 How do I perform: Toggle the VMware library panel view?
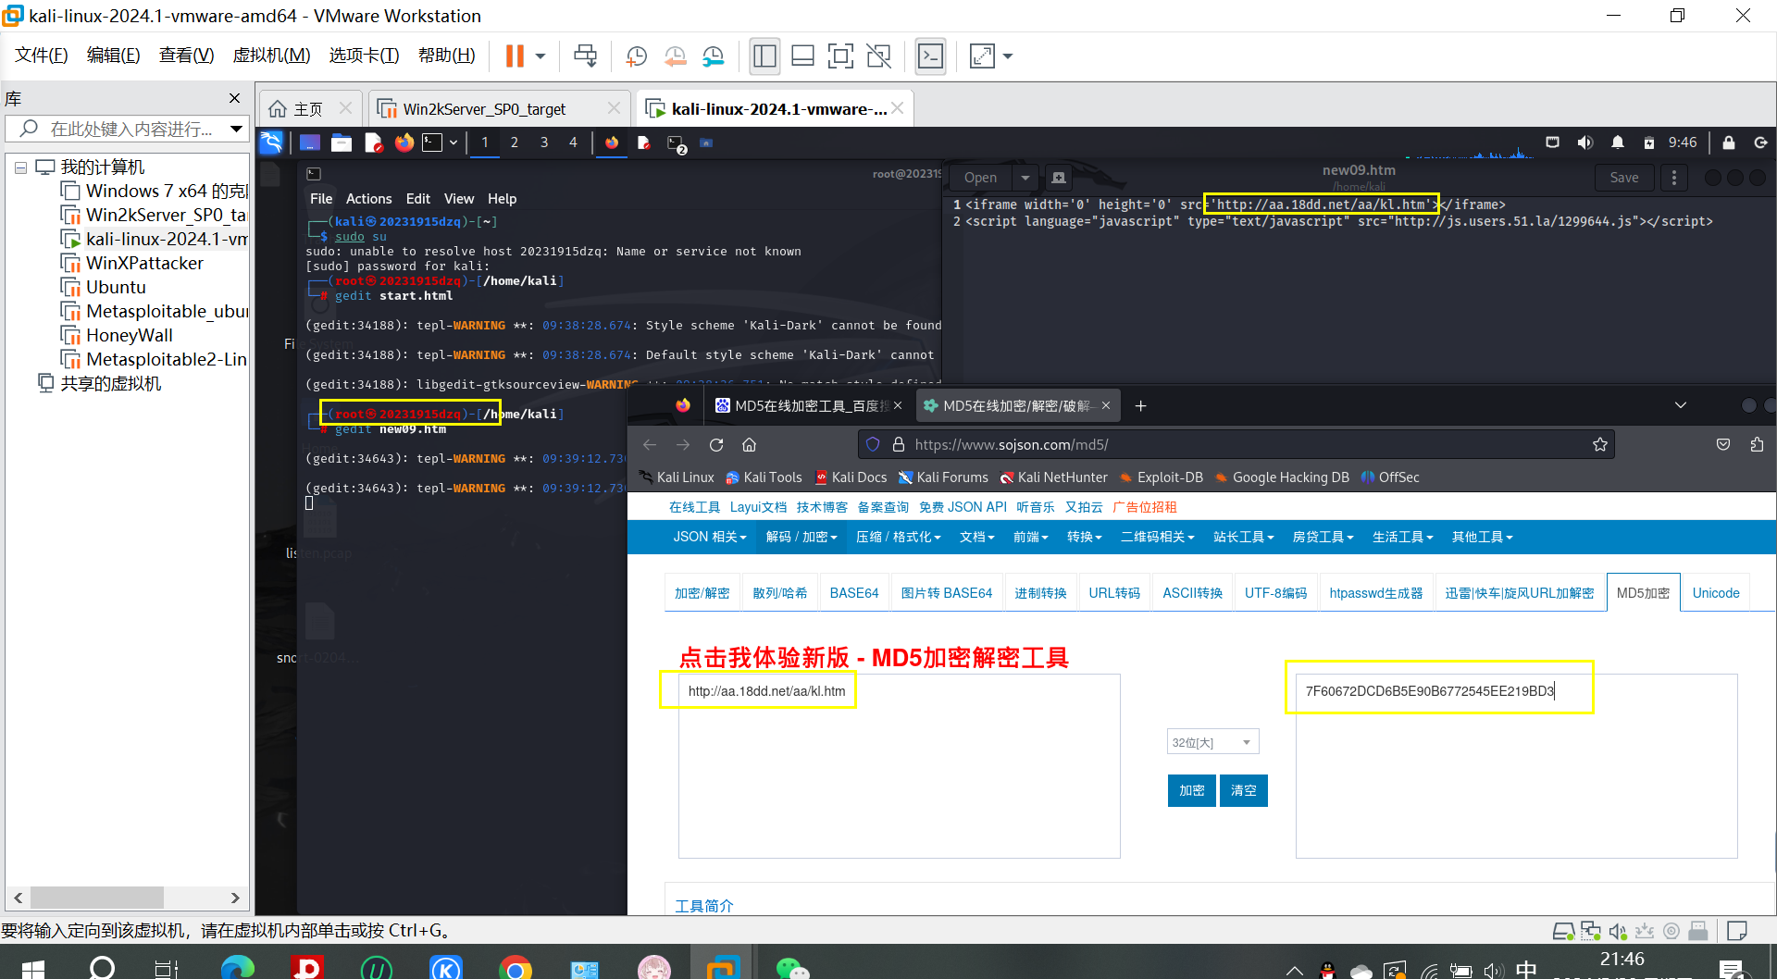[x=764, y=56]
